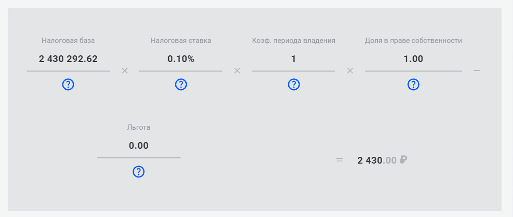
Task: Click the Налоговая база label
Action: [x=68, y=41]
